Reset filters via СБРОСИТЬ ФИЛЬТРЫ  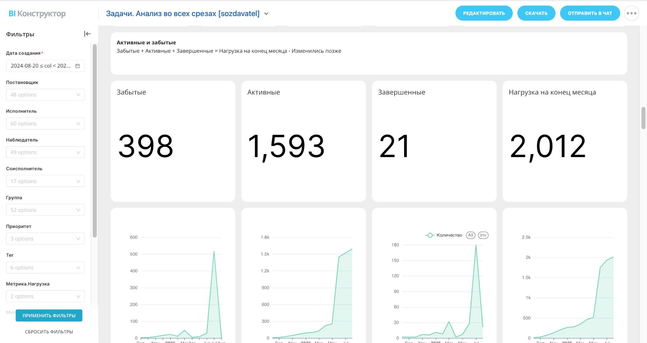coord(49,332)
